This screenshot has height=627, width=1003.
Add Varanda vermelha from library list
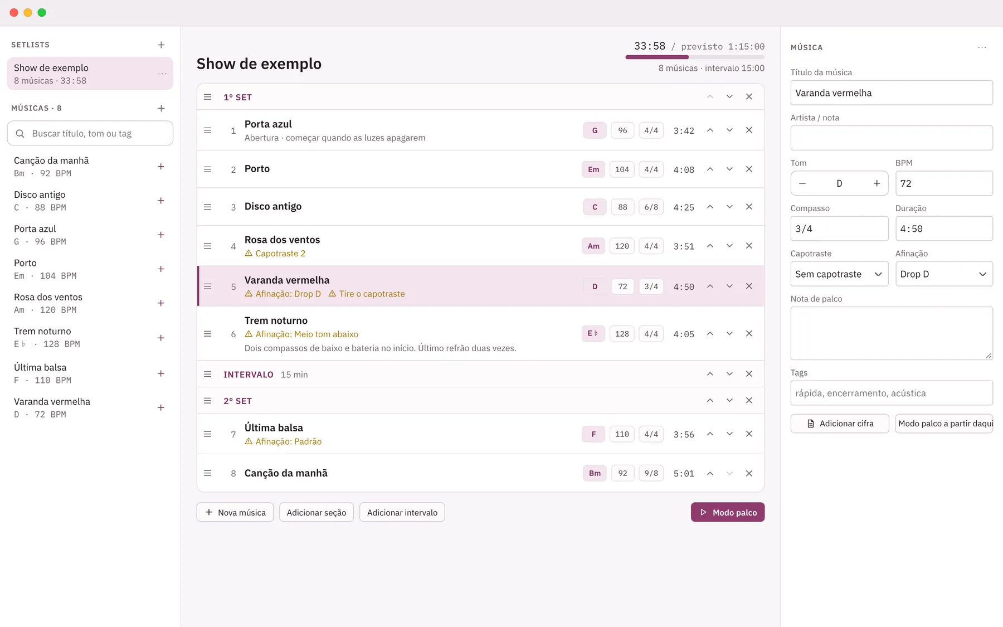click(161, 407)
